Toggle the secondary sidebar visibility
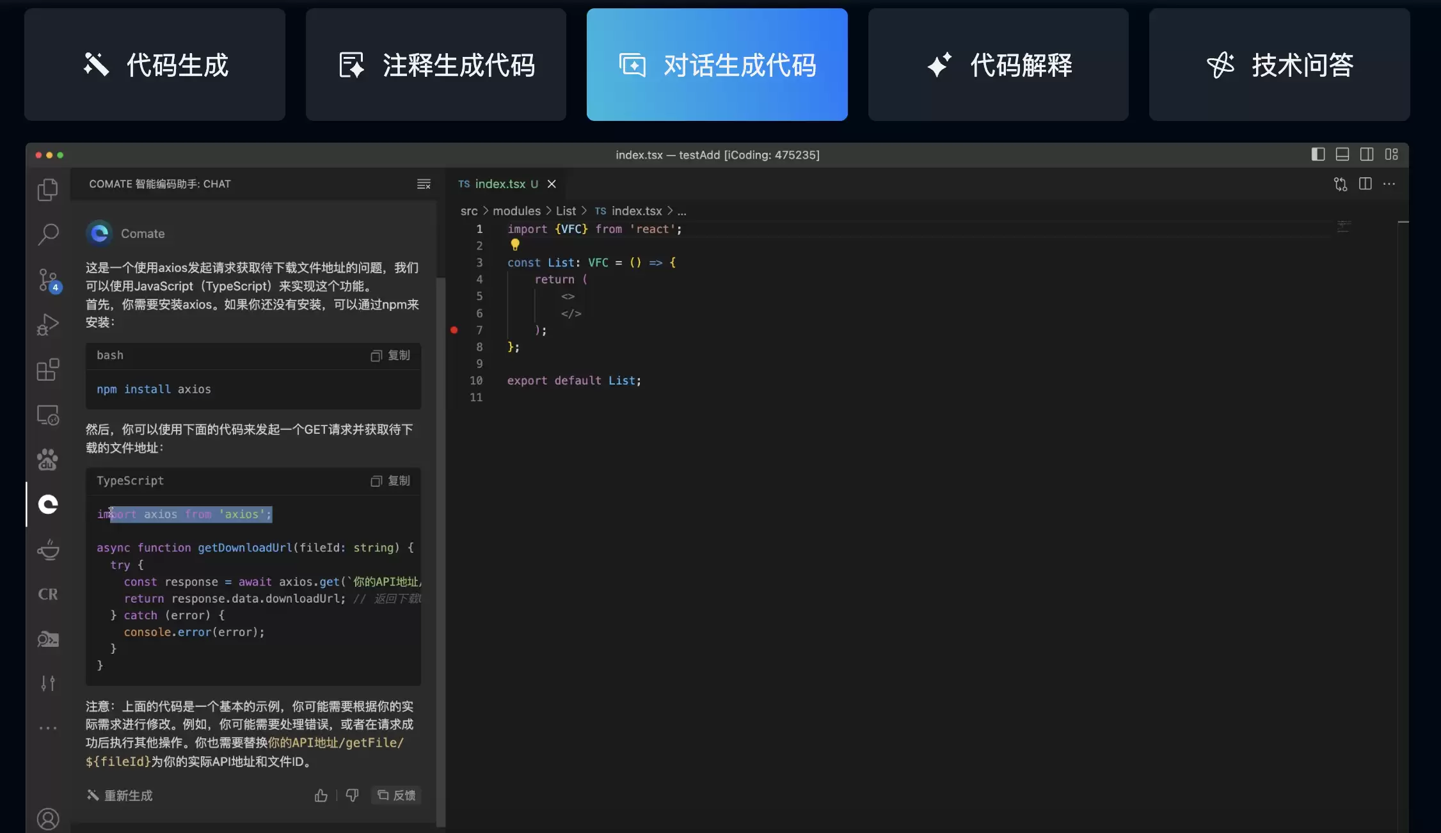1441x833 pixels. pos(1367,154)
